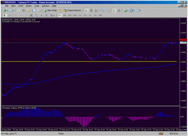
Task: Click the New Order button
Action: click(50, 11)
